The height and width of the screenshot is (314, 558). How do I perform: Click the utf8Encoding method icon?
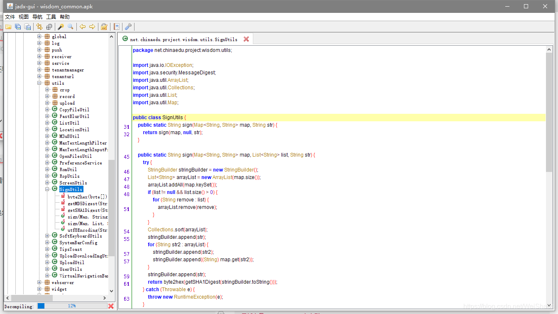(63, 229)
